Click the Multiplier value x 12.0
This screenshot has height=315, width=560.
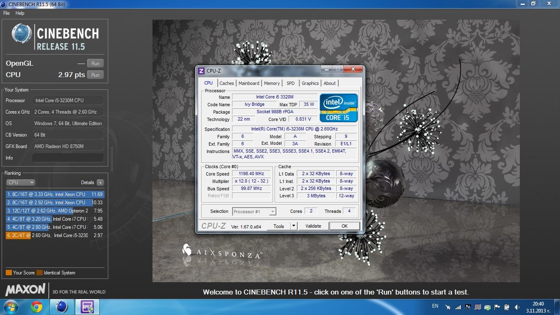252,181
